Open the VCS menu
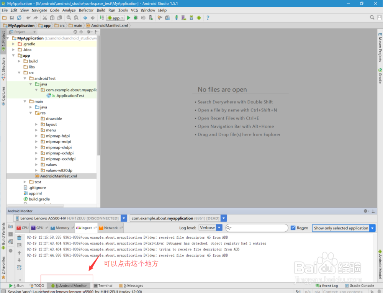The width and height of the screenshot is (383, 293). click(134, 10)
